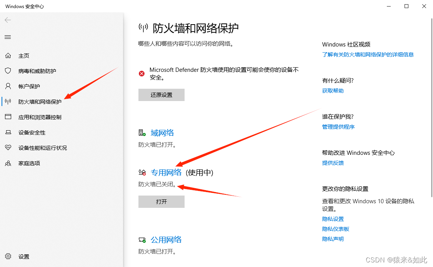The width and height of the screenshot is (433, 267).
Task: Click the back arrow icon
Action: (x=8, y=20)
